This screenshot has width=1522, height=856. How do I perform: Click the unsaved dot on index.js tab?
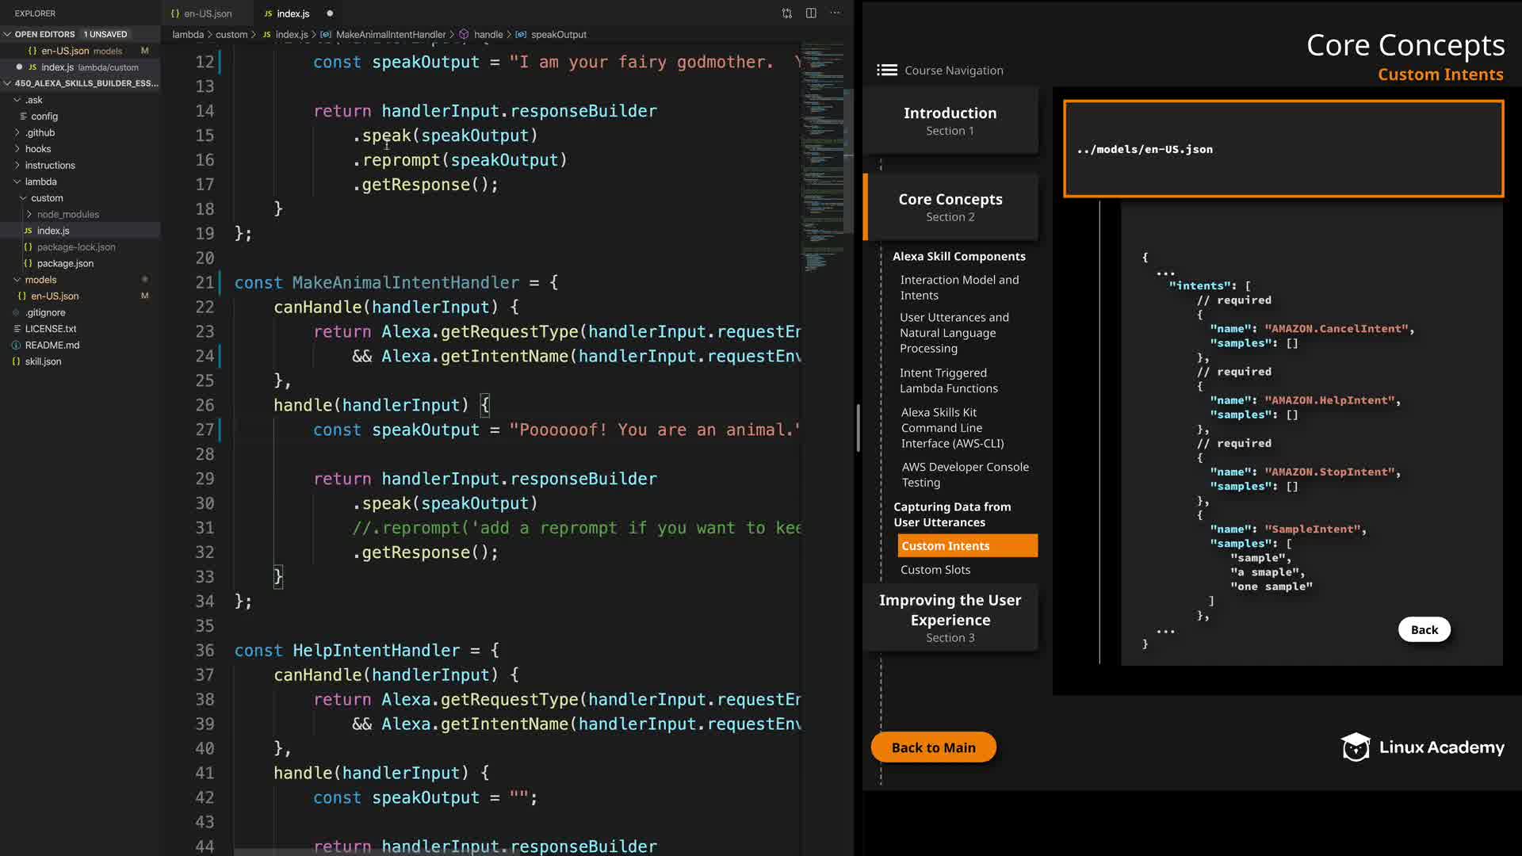click(330, 13)
